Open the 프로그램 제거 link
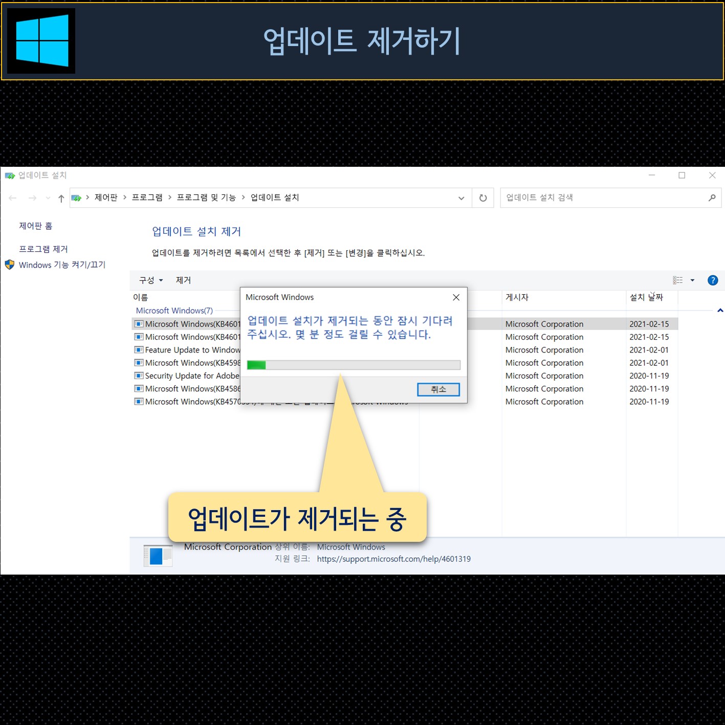 pyautogui.click(x=43, y=249)
